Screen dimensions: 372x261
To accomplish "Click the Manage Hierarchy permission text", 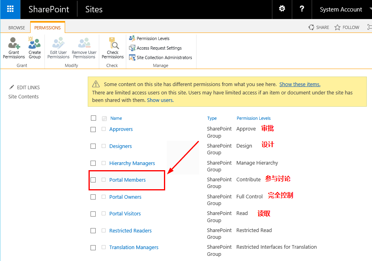I will click(257, 163).
